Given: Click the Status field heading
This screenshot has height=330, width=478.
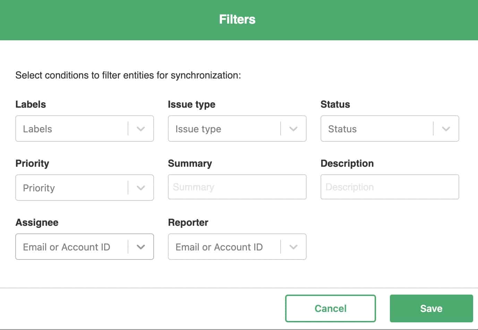Looking at the screenshot, I should pyautogui.click(x=335, y=104).
